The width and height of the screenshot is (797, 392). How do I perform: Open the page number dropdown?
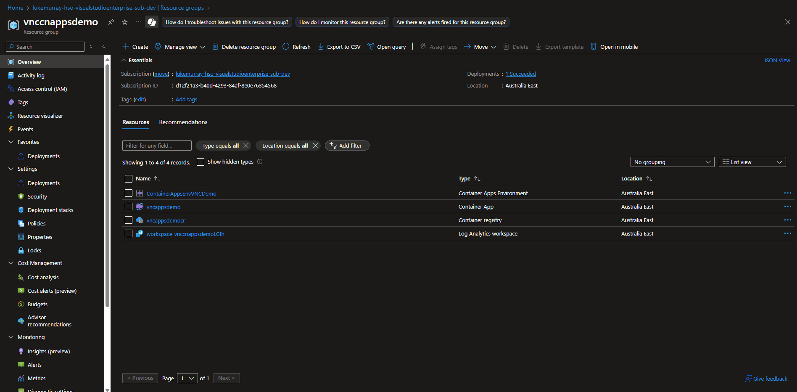[x=187, y=378]
